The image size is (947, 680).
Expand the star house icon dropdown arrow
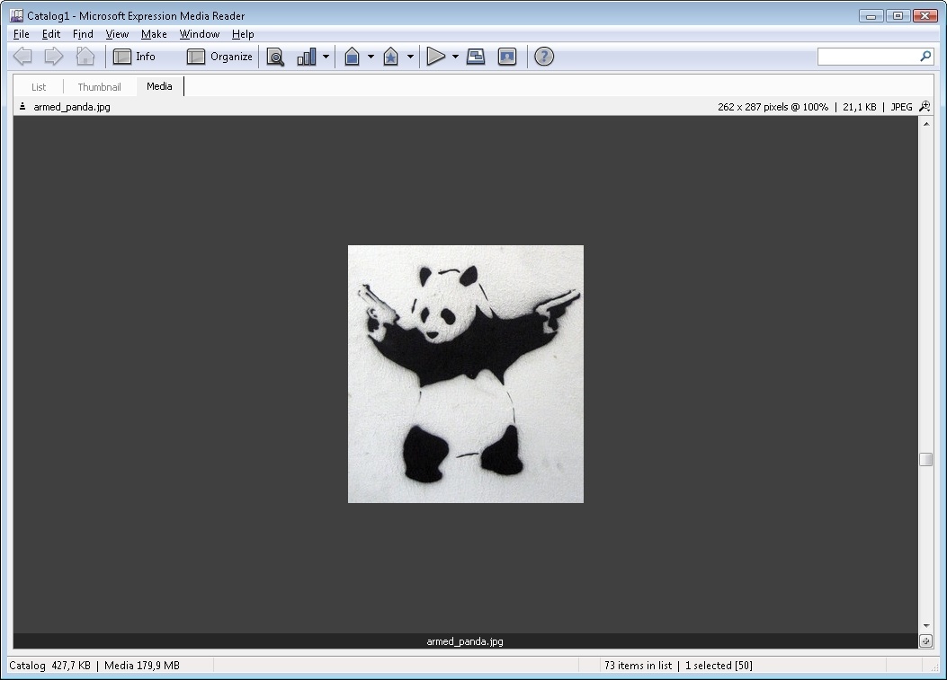(411, 57)
